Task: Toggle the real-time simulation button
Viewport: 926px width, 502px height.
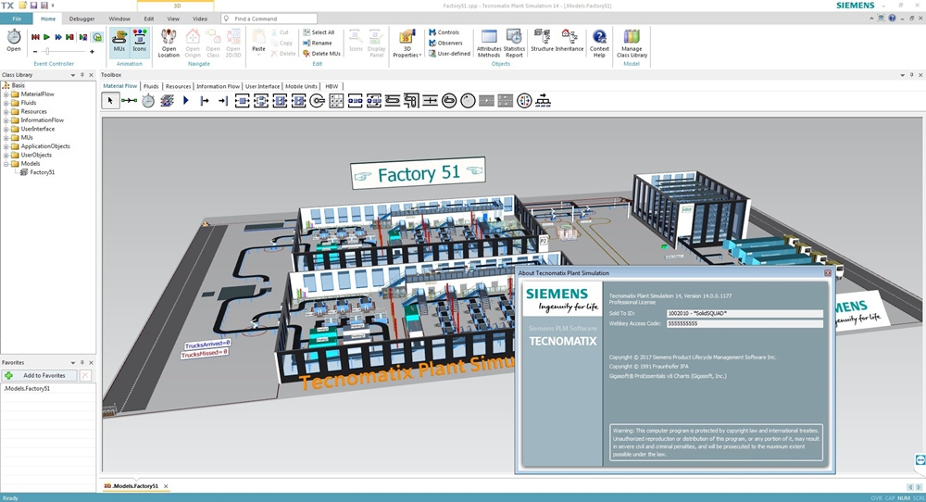Action: tap(97, 37)
